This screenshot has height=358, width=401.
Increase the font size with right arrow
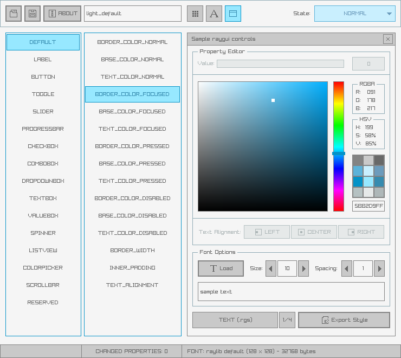pos(303,268)
